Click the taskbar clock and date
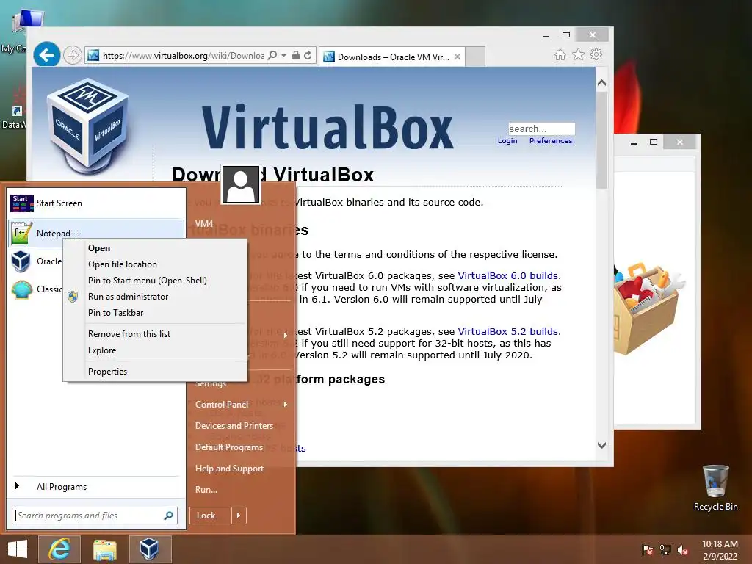 pos(720,550)
